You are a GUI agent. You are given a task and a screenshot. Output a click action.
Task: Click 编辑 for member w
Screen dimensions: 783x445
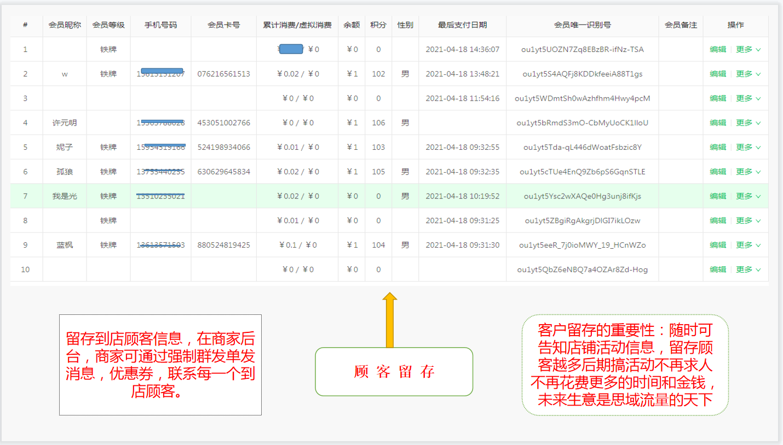(x=718, y=73)
